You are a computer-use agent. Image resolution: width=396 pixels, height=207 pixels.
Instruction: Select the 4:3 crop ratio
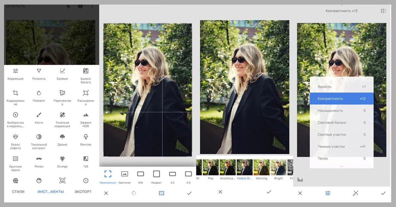pyautogui.click(x=188, y=177)
